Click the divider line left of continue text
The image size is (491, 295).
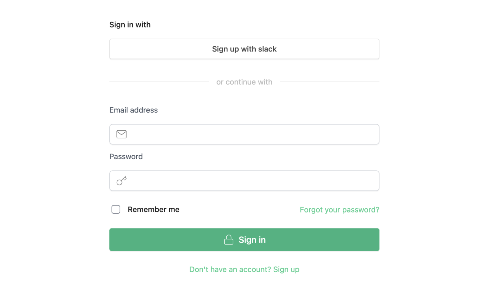159,82
